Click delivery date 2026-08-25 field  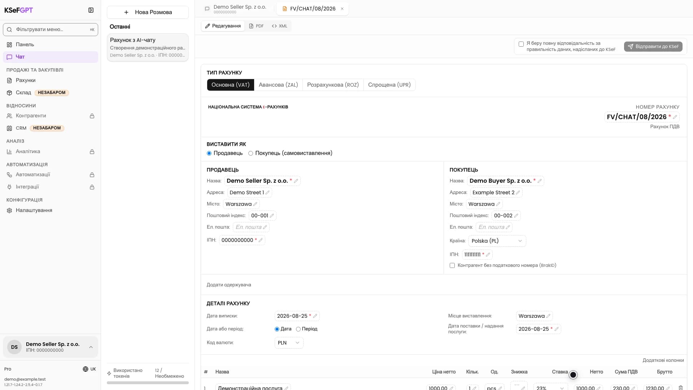[x=539, y=329]
